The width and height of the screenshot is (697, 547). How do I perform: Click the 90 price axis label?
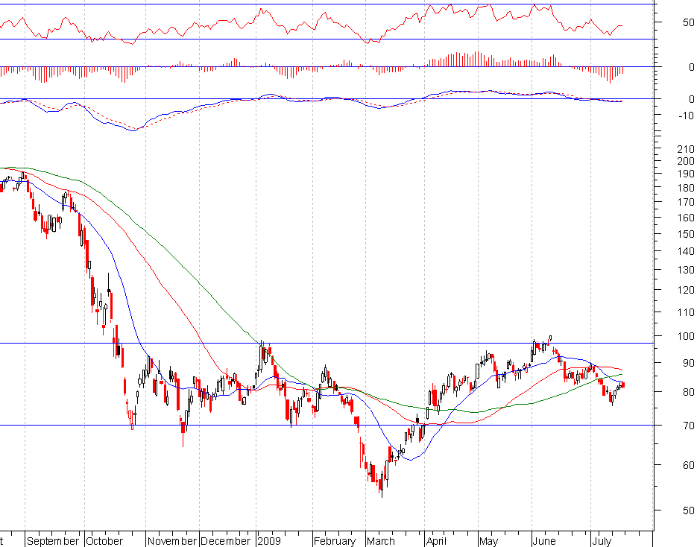coord(689,363)
